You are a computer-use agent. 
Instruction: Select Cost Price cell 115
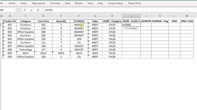pyautogui.click(x=43, y=42)
